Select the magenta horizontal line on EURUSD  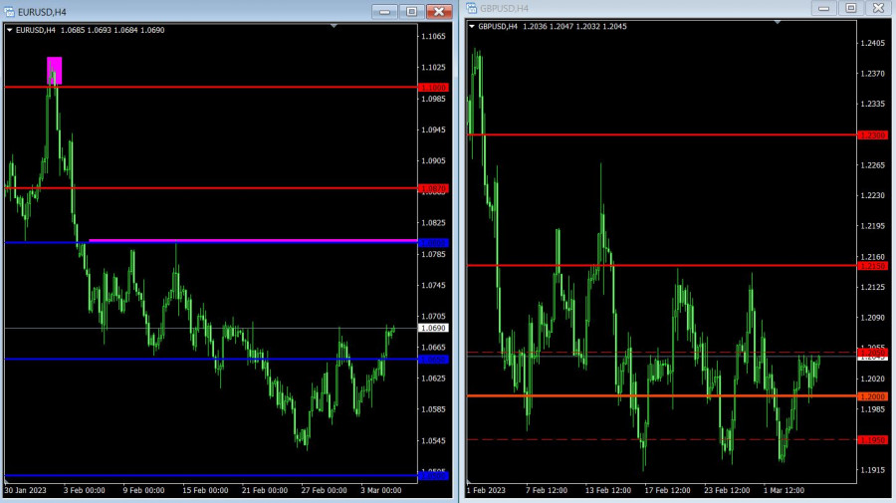[x=249, y=240]
